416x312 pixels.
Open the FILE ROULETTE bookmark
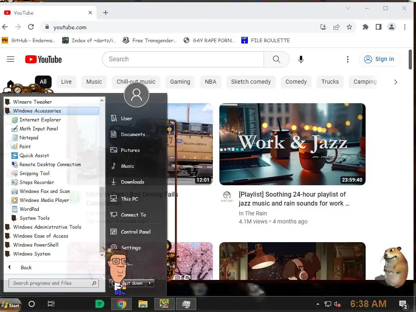[265, 40]
